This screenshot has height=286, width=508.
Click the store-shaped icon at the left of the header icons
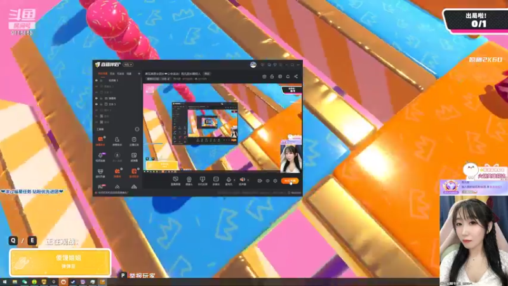264,76
